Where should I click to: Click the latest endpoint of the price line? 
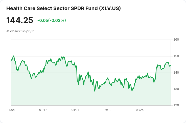[x=171, y=66]
